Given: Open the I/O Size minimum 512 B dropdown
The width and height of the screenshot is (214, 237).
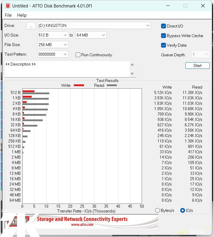Looking at the screenshot, I should point(53,35).
